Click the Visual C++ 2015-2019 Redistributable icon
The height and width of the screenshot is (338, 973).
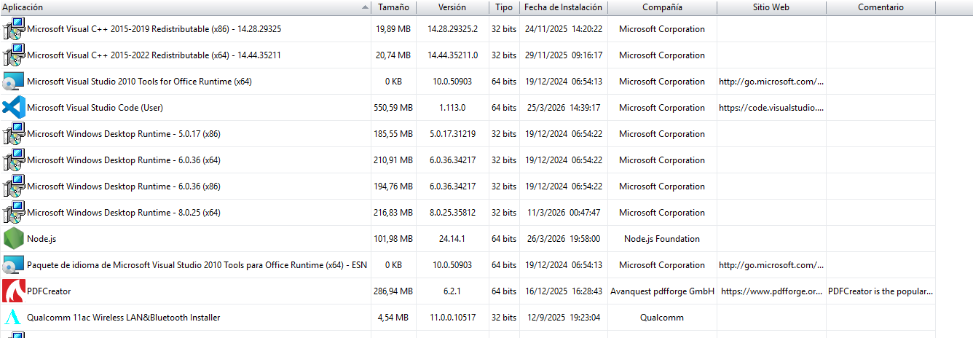[14, 29]
